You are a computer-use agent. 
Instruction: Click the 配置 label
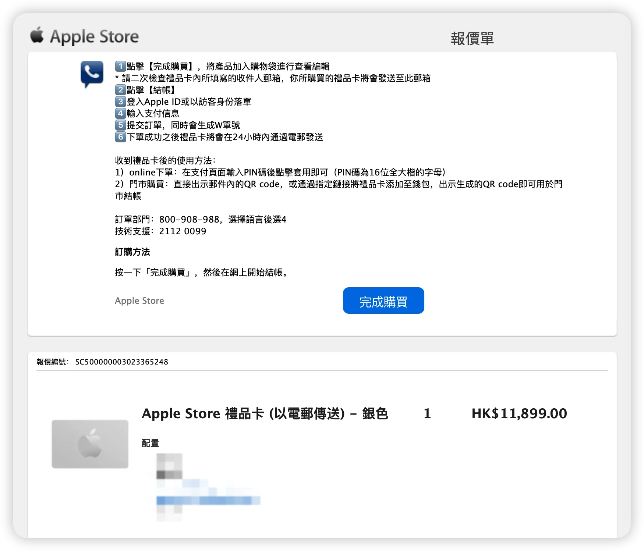[151, 443]
